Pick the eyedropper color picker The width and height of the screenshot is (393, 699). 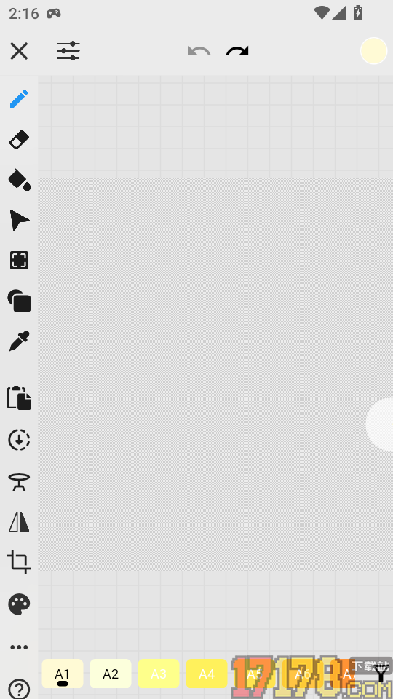19,341
